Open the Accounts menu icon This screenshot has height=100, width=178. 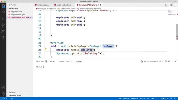(x=3, y=87)
